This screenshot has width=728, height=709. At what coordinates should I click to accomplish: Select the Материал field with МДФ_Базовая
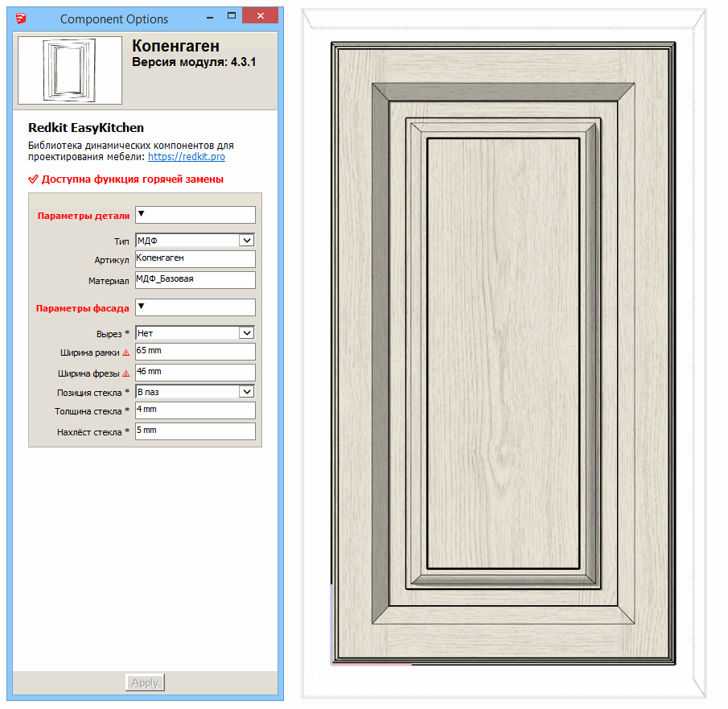[x=195, y=280]
